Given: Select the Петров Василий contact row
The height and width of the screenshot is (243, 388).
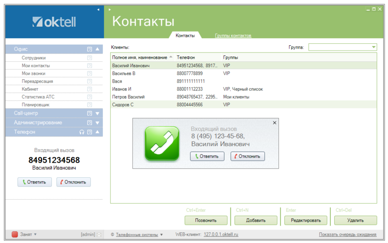Looking at the screenshot, I should pyautogui.click(x=128, y=97).
